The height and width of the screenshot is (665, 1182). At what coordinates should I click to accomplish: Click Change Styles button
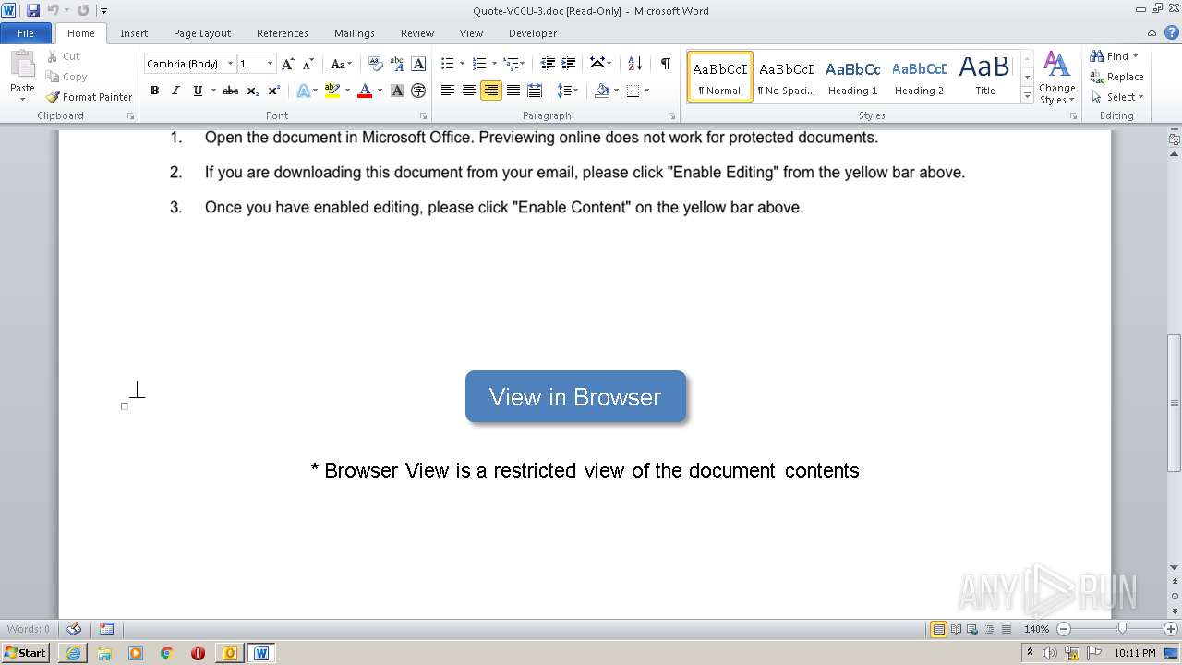pos(1057,78)
